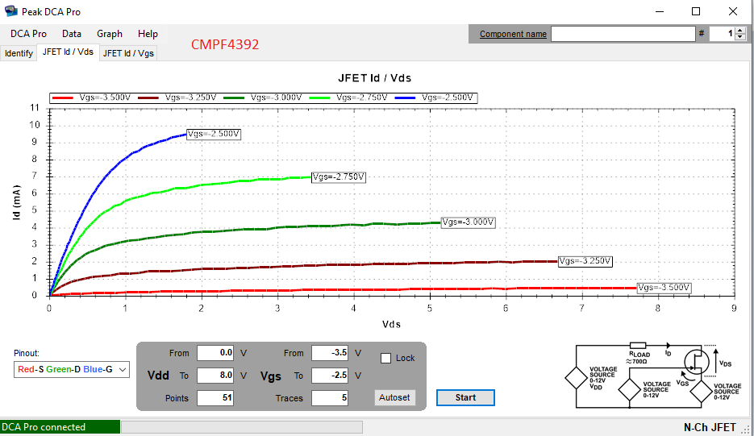Click the Vgs=-3.250V curve label on graph
754x436 pixels.
tap(585, 261)
